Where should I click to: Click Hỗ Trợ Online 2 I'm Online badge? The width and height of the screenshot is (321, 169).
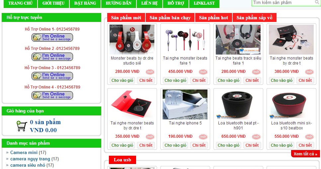(x=52, y=57)
